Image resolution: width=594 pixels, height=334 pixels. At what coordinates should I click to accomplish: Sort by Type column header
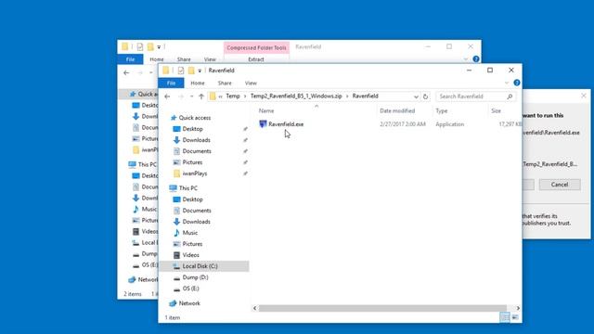442,111
